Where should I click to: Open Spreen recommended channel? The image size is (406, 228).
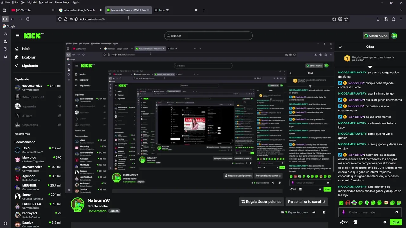38,197
